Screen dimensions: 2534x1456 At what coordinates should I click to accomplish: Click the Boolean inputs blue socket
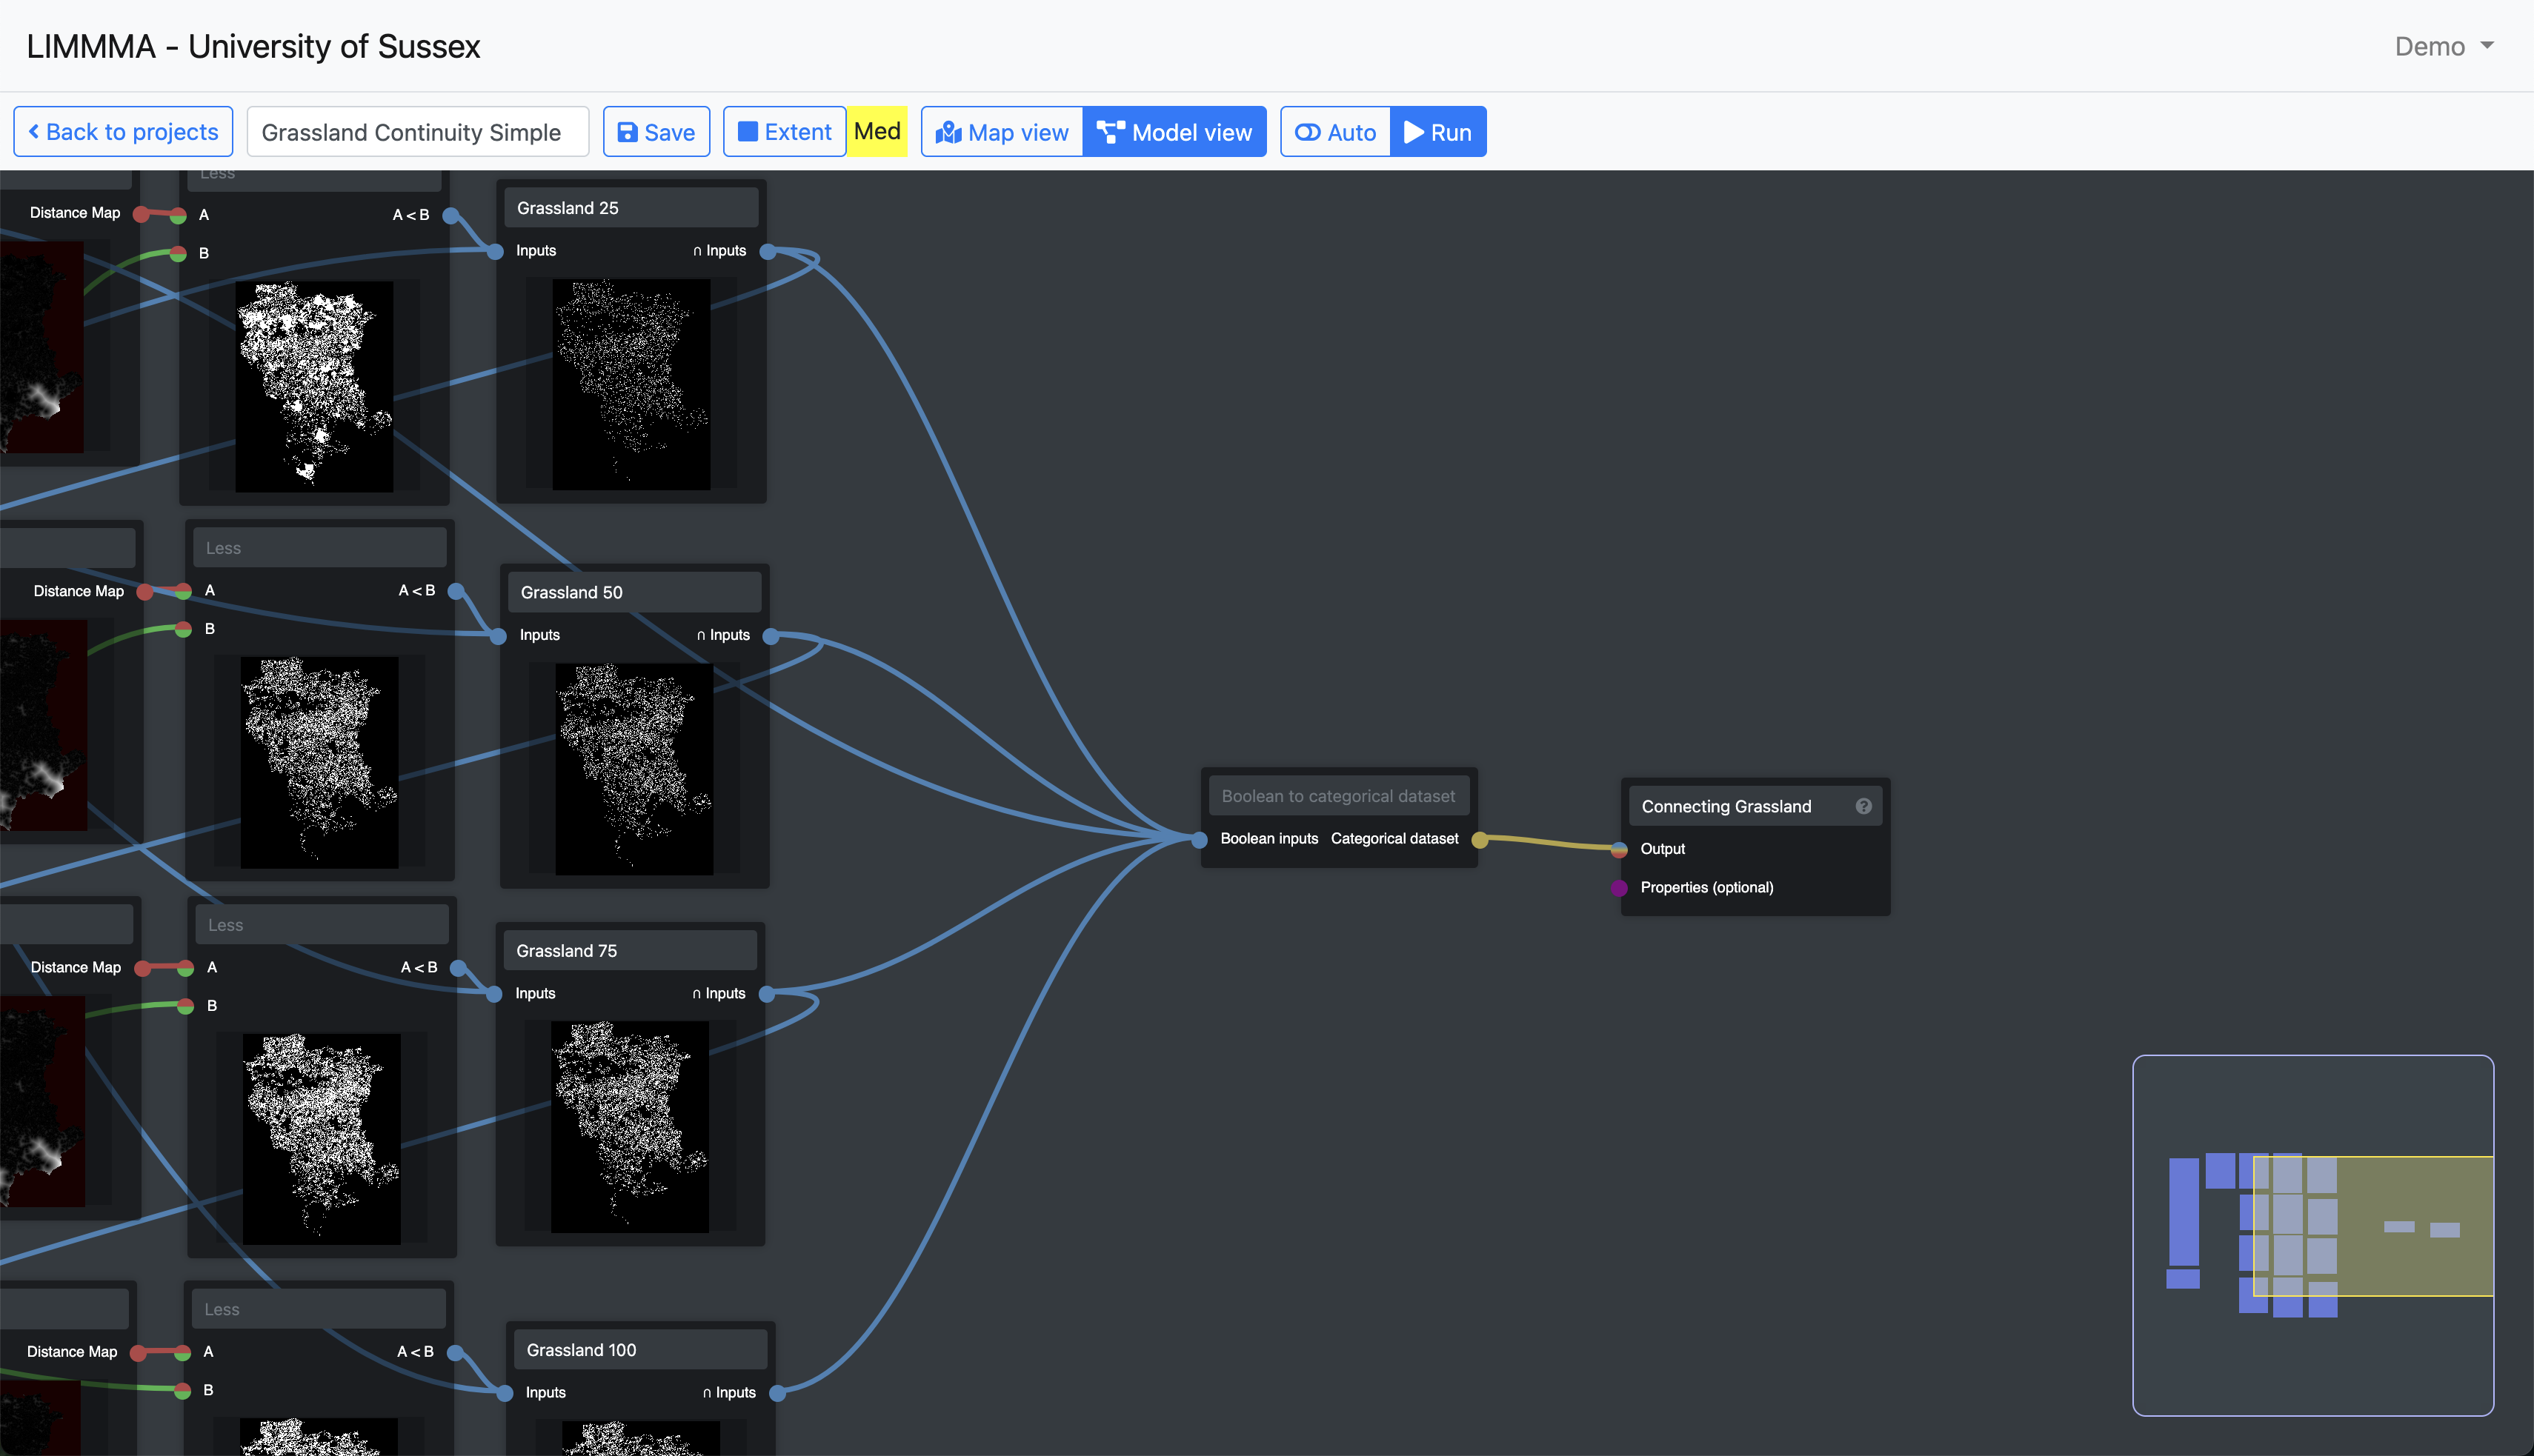coord(1200,840)
